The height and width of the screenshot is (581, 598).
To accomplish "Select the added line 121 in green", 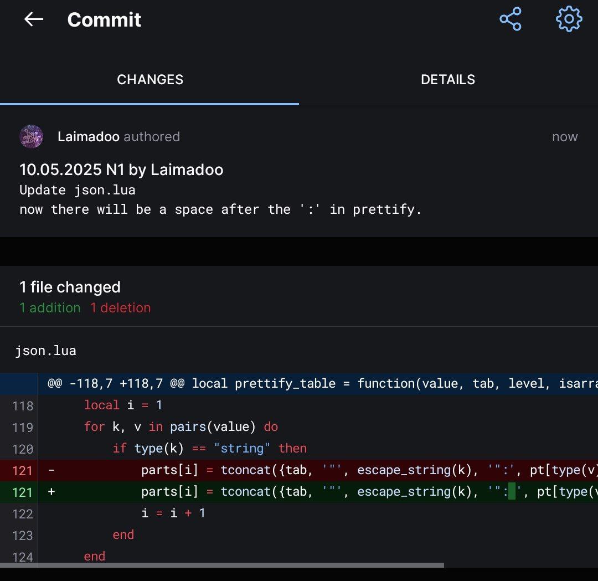I will [332, 492].
